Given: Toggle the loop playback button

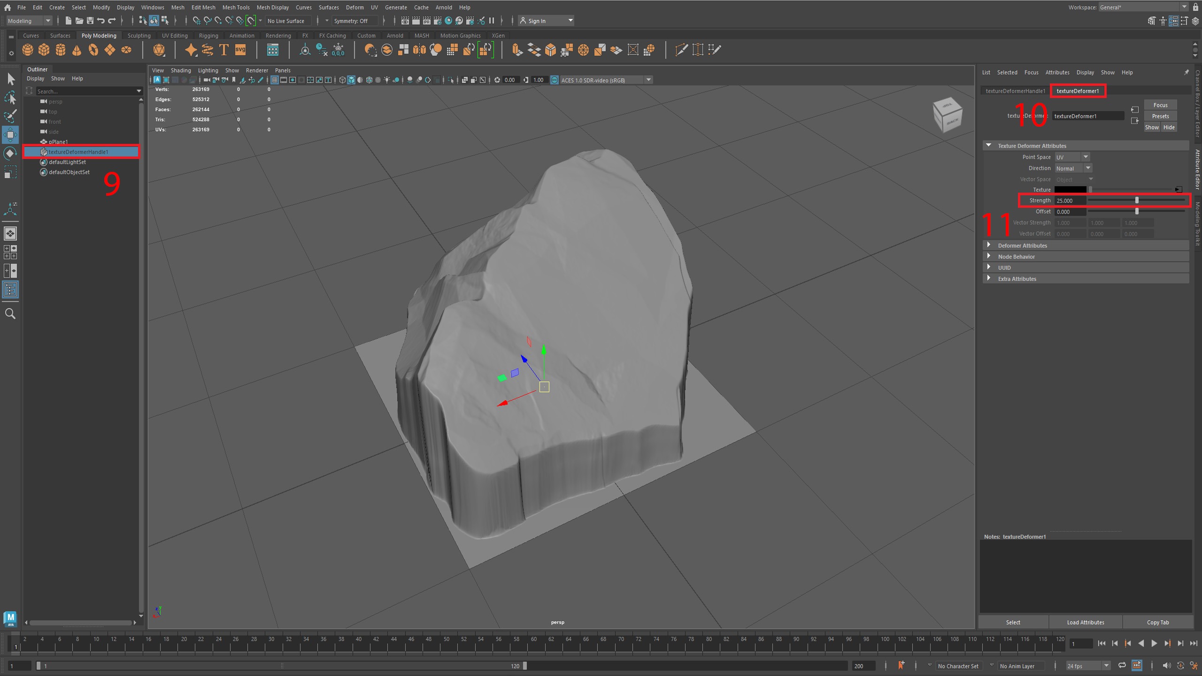Looking at the screenshot, I should coord(1122,666).
